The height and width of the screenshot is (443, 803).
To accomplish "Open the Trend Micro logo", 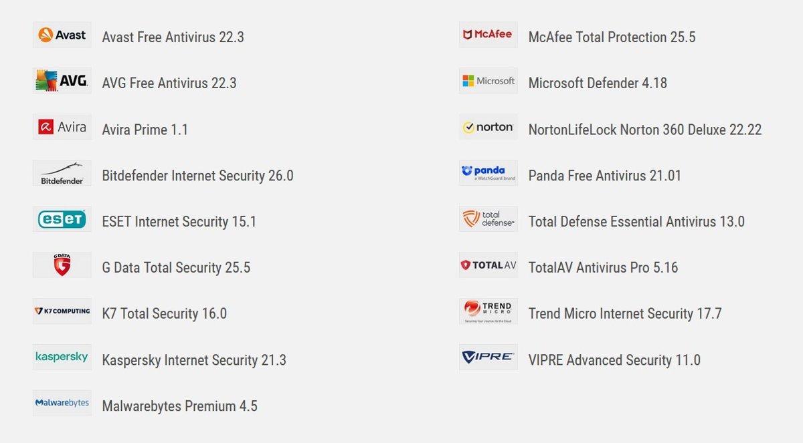I will tap(488, 311).
